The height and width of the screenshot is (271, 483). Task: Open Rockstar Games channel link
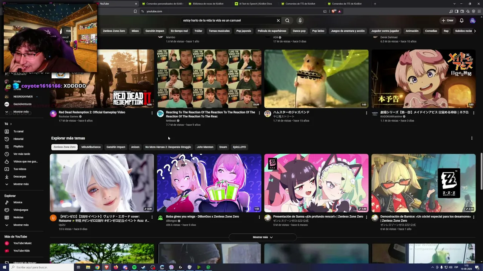69,117
